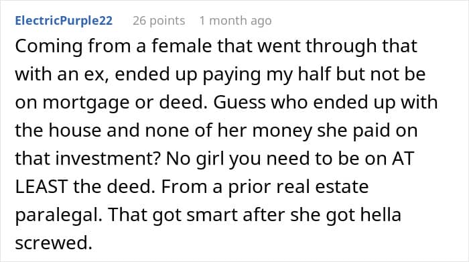Open the 1 month ago timestamp permalink

[235, 21]
